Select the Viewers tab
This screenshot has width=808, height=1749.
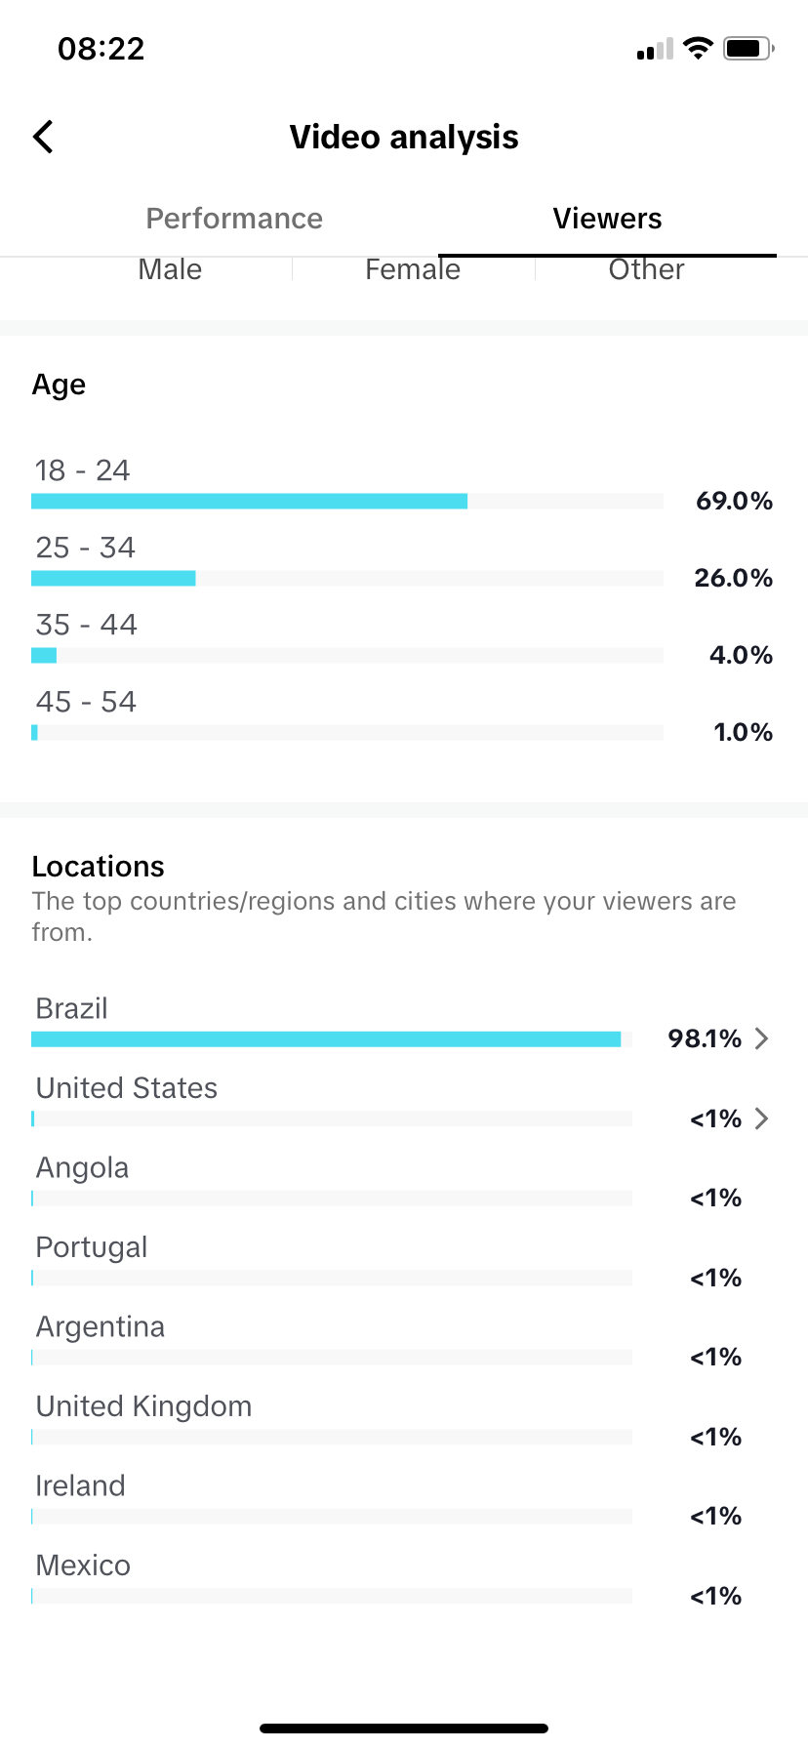(607, 219)
